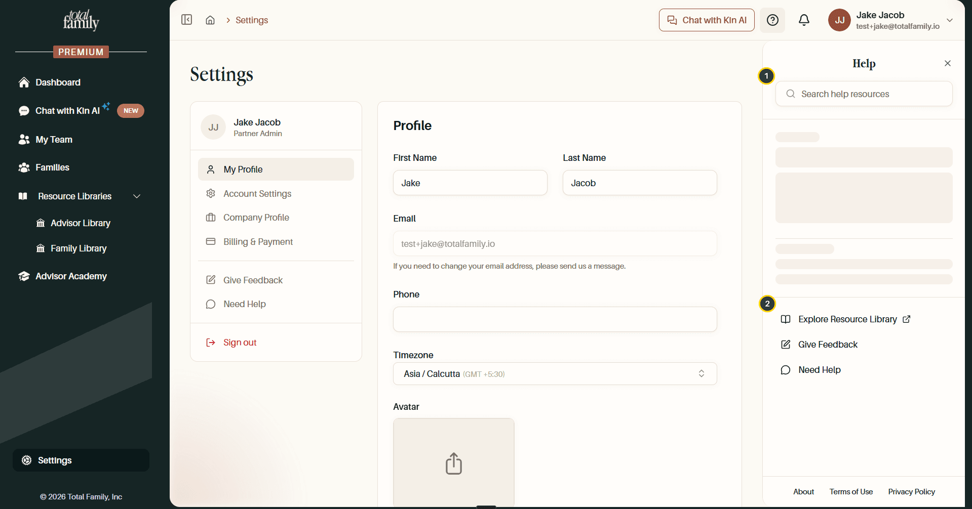
Task: Open notifications bell icon
Action: 804,20
